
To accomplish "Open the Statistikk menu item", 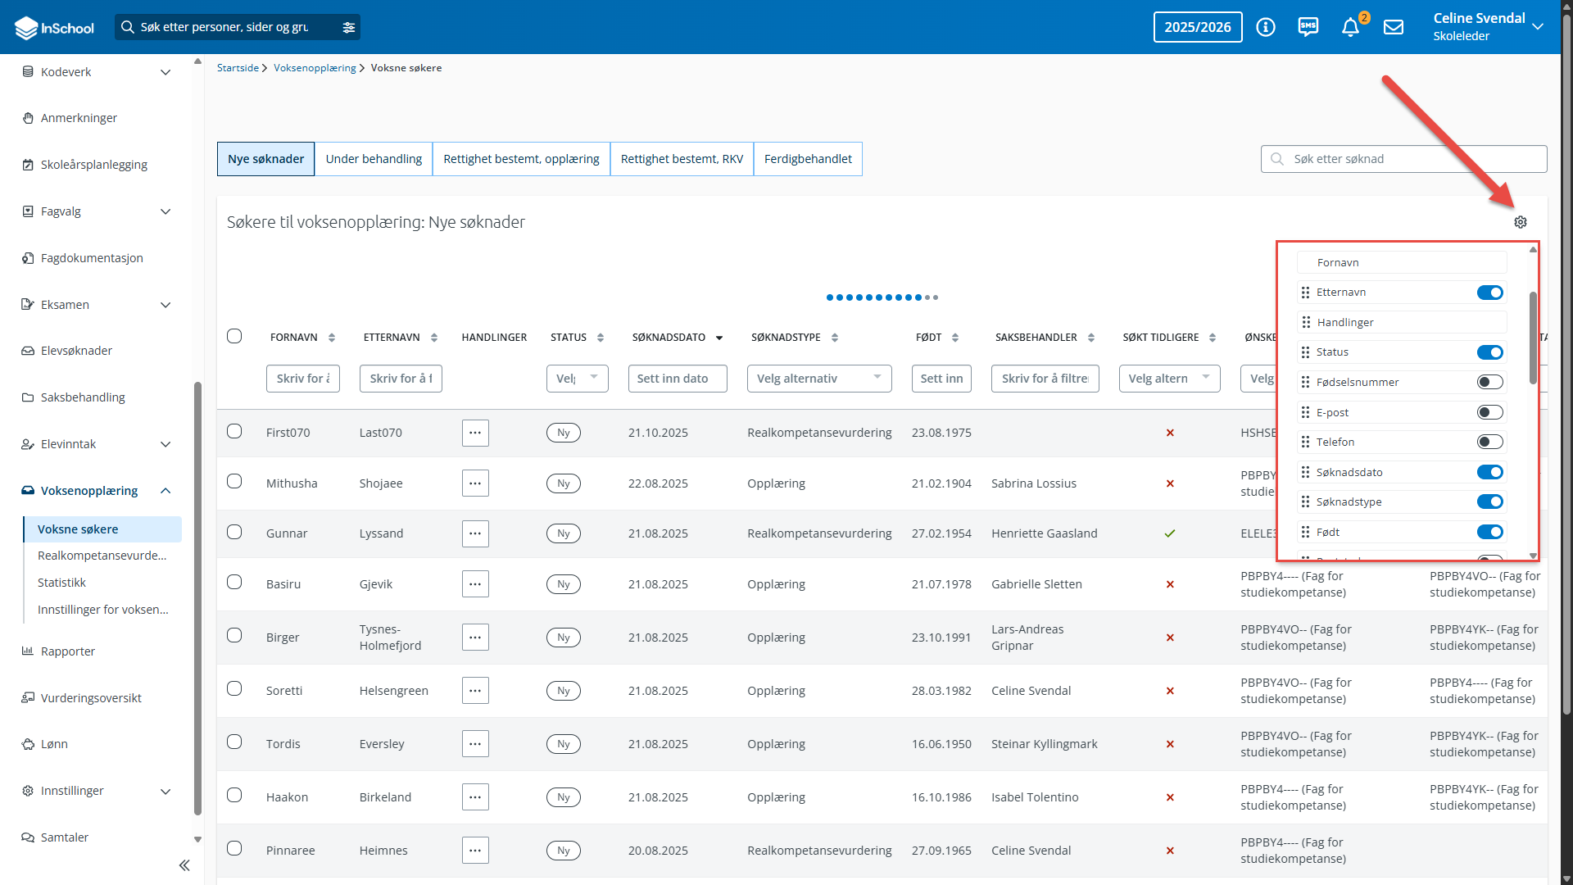I will coord(61,582).
